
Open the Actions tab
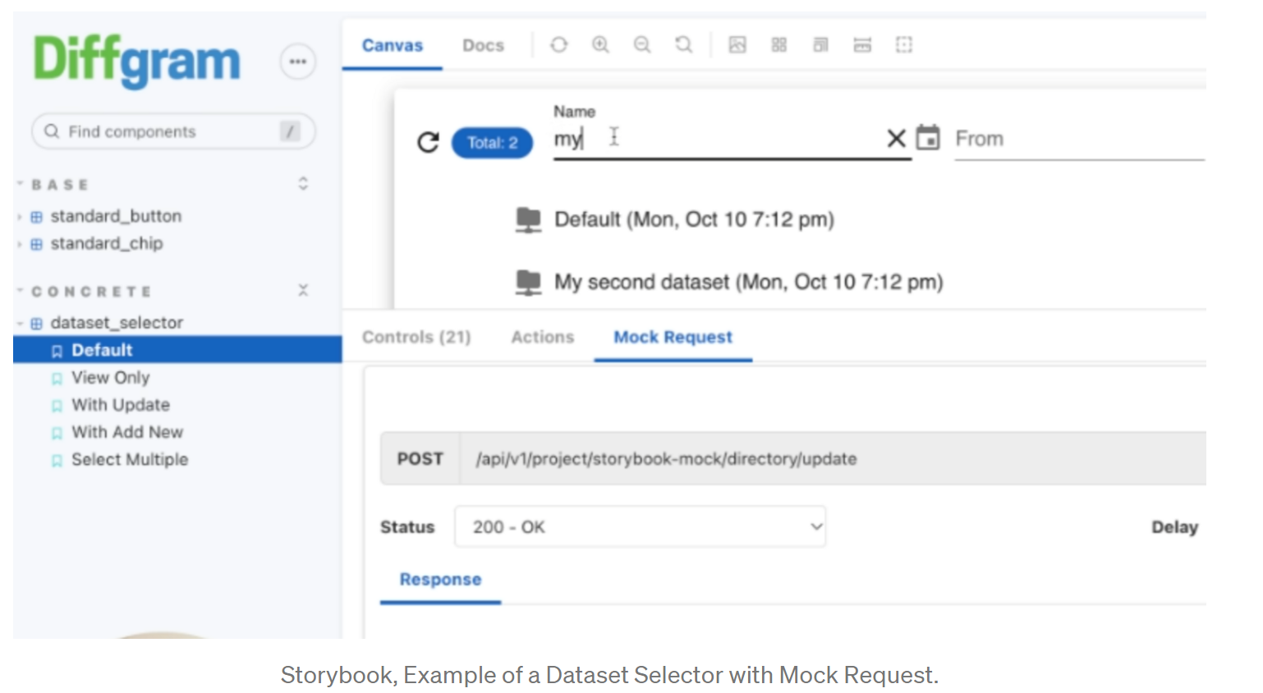pos(542,337)
